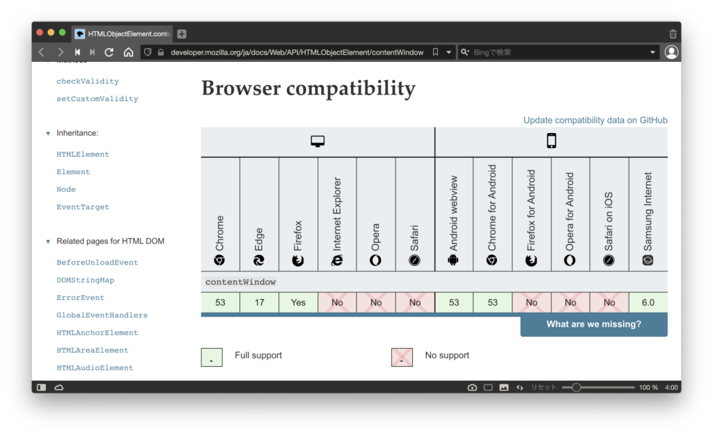
Task: Open a new tab with plus button
Action: pyautogui.click(x=182, y=34)
